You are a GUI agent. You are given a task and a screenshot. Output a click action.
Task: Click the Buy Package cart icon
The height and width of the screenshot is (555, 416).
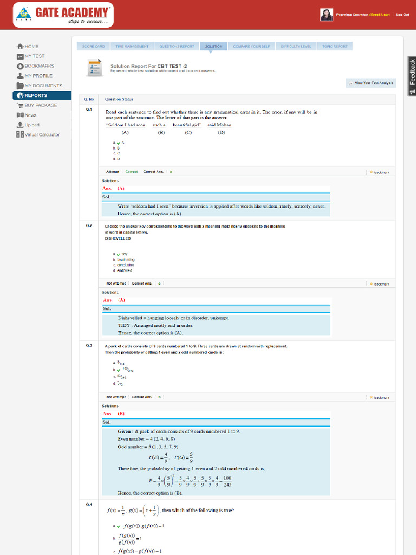tap(20, 105)
